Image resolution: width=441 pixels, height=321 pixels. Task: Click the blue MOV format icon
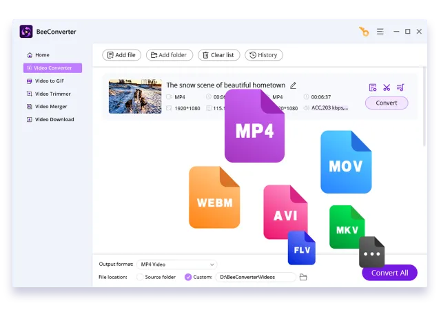point(346,162)
